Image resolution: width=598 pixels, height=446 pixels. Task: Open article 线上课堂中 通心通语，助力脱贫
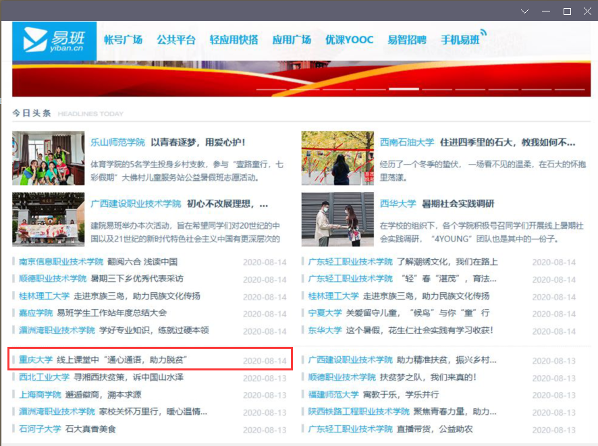pos(122,360)
